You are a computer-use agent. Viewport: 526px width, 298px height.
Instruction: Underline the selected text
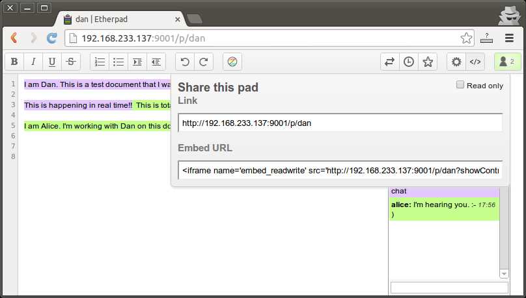coord(52,62)
